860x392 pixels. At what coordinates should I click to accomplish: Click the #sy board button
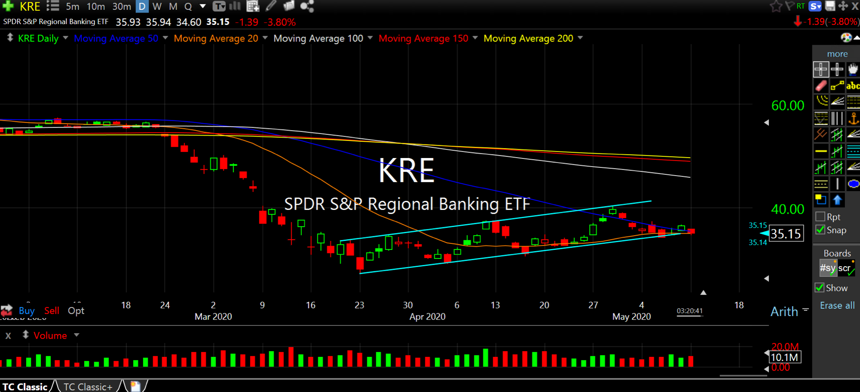click(x=828, y=268)
